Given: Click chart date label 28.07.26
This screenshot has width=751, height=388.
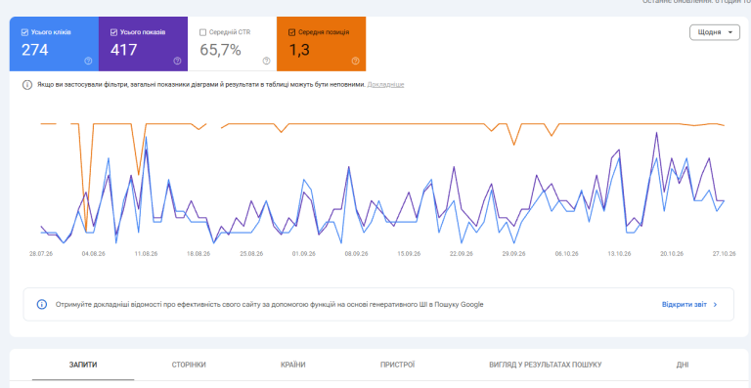Looking at the screenshot, I should (x=41, y=254).
